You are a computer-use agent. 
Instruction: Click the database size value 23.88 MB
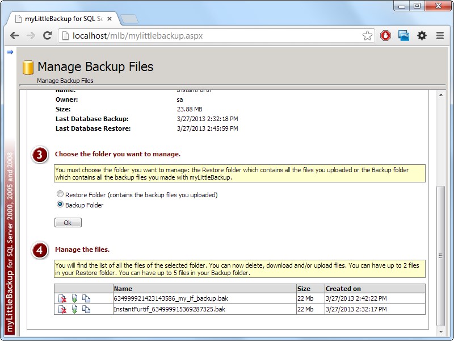click(x=190, y=109)
